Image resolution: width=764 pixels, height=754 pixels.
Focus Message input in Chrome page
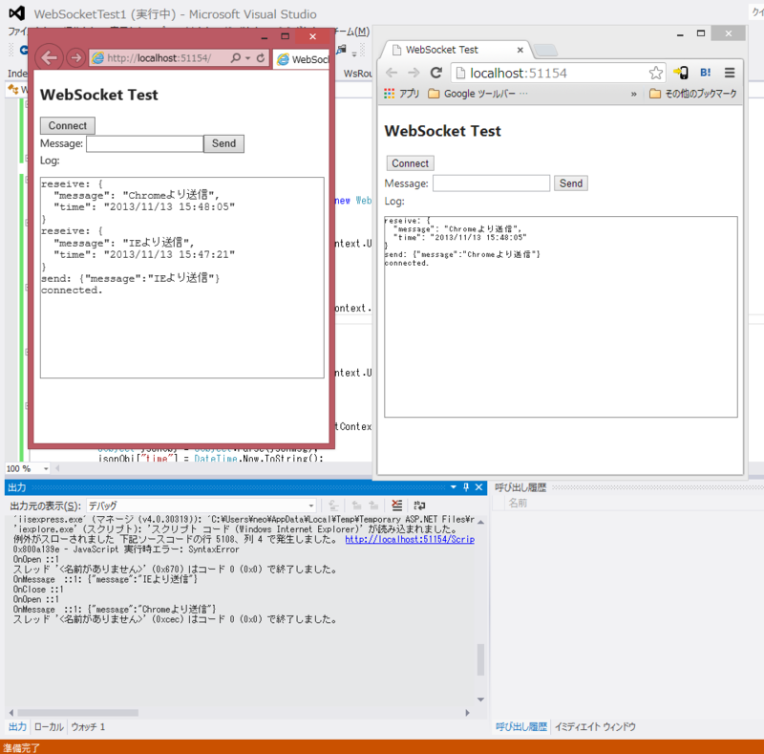[x=491, y=183]
